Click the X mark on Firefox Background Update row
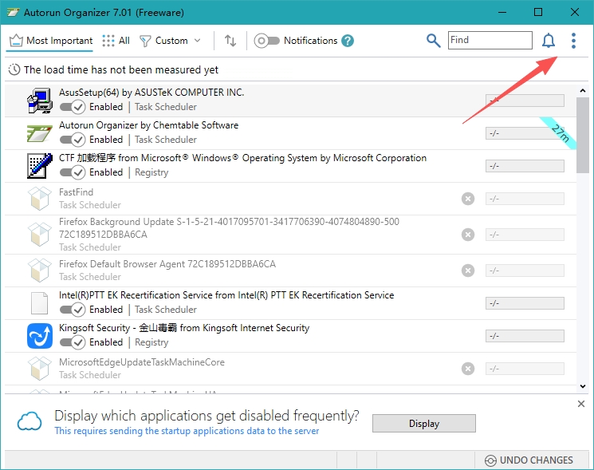This screenshot has height=470, width=594. (468, 235)
